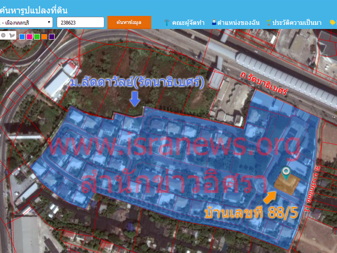Viewport: 337px width, 253px height.
Task: Click the sprout icon beside ประวัติความเป็นมา
Action: pos(268,22)
